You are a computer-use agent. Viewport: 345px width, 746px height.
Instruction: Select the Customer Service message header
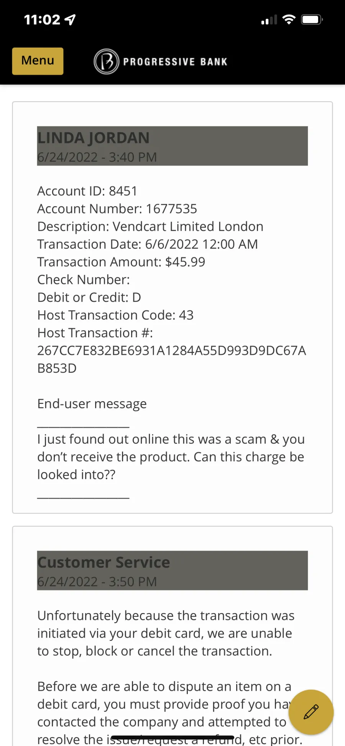[x=172, y=571]
